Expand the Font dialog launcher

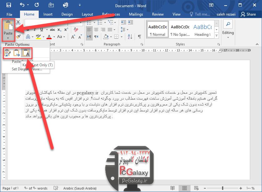(x=82, y=44)
